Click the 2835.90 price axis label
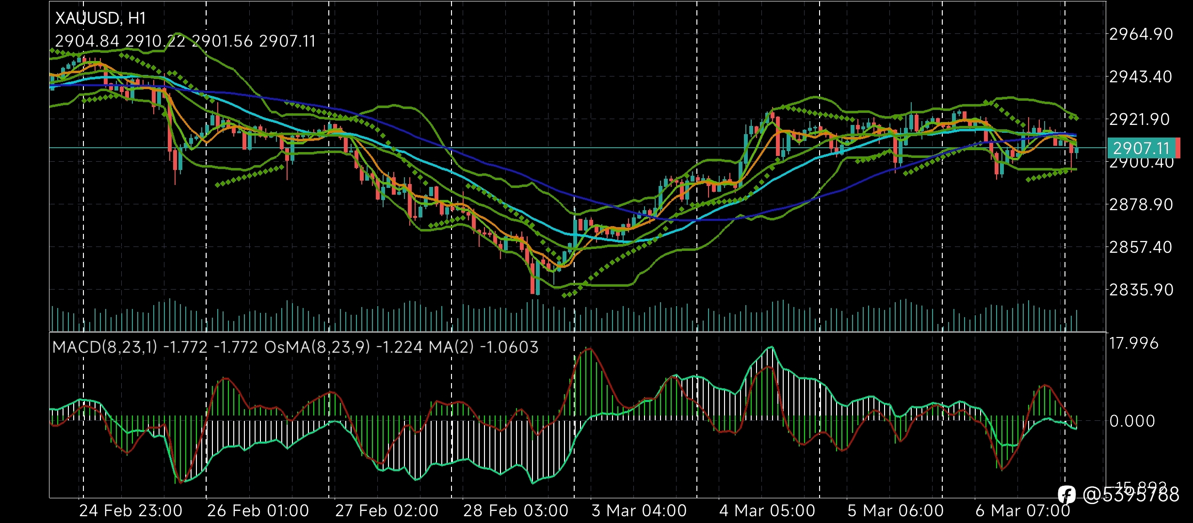Viewport: 1193px width, 523px height. pyautogui.click(x=1141, y=290)
